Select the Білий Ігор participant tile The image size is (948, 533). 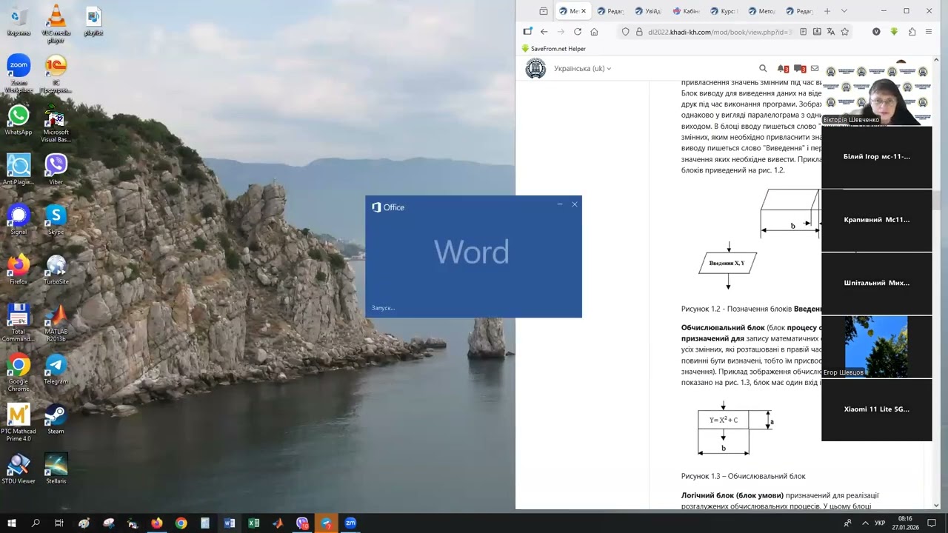click(x=877, y=157)
